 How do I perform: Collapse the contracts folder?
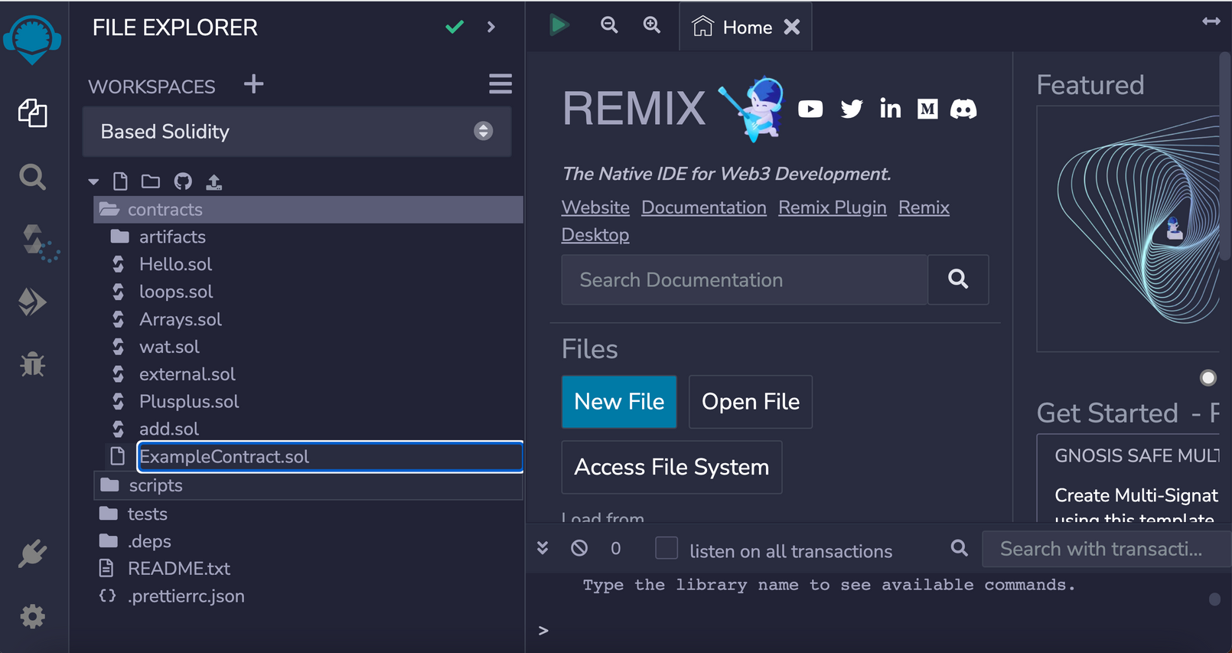click(308, 210)
